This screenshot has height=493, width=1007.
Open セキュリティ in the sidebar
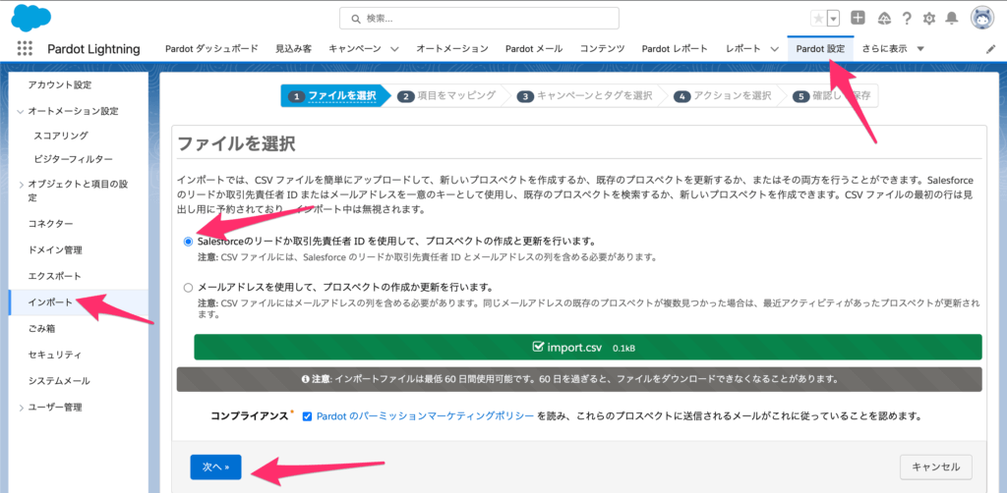click(55, 355)
